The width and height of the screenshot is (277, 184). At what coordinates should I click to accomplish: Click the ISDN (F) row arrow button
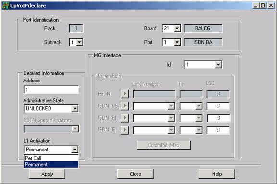(125, 130)
